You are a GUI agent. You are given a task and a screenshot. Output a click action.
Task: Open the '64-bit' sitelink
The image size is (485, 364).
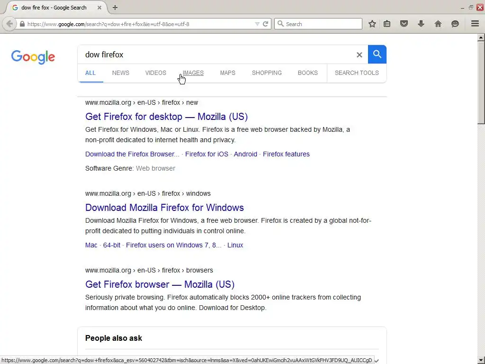[112, 245]
